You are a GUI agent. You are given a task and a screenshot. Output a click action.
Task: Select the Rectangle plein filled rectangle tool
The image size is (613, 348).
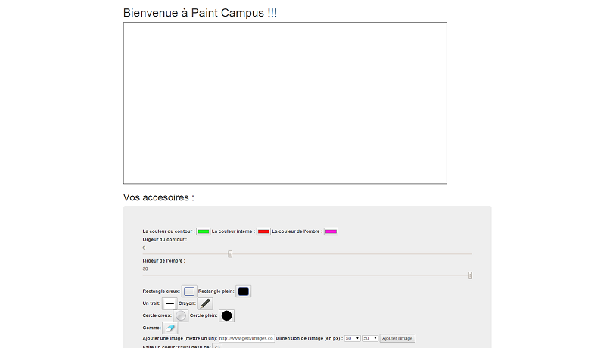(x=243, y=291)
